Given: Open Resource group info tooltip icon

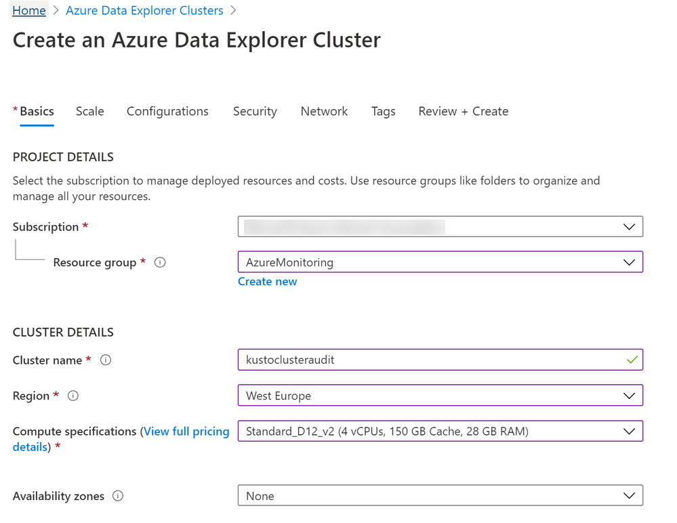Looking at the screenshot, I should tap(160, 262).
